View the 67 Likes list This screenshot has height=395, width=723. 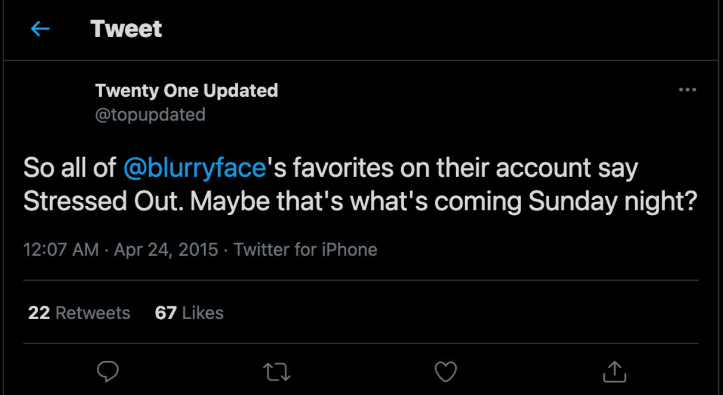coord(189,313)
